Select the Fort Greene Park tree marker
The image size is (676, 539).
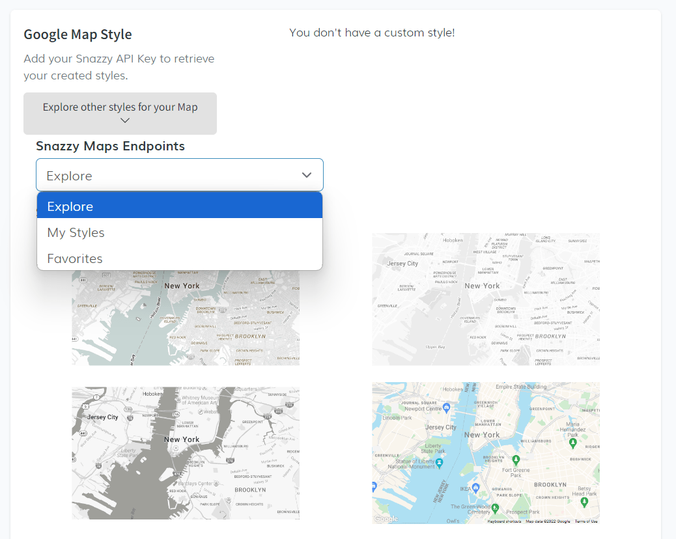tap(514, 460)
